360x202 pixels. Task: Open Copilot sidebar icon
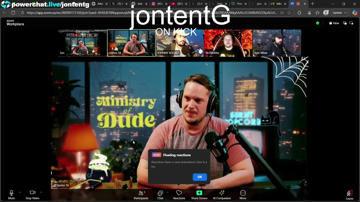(x=355, y=13)
